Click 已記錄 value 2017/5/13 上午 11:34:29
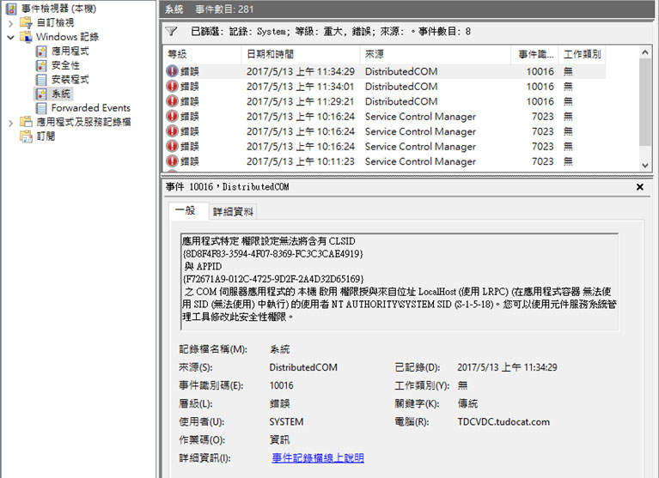659x478 pixels. point(507,367)
